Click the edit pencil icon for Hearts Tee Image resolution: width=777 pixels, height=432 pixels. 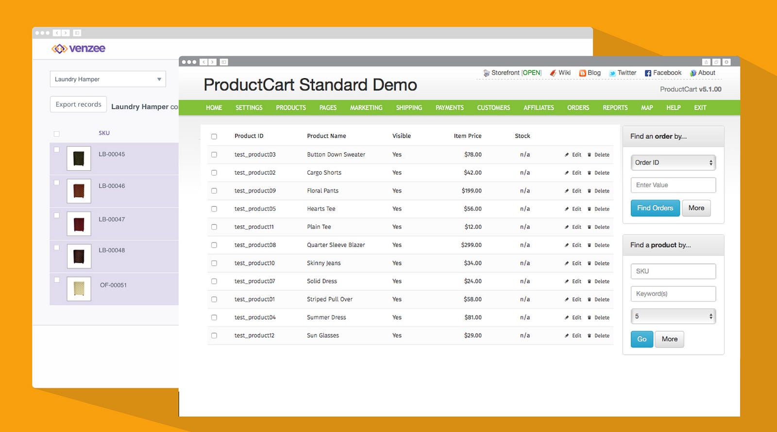[567, 209]
